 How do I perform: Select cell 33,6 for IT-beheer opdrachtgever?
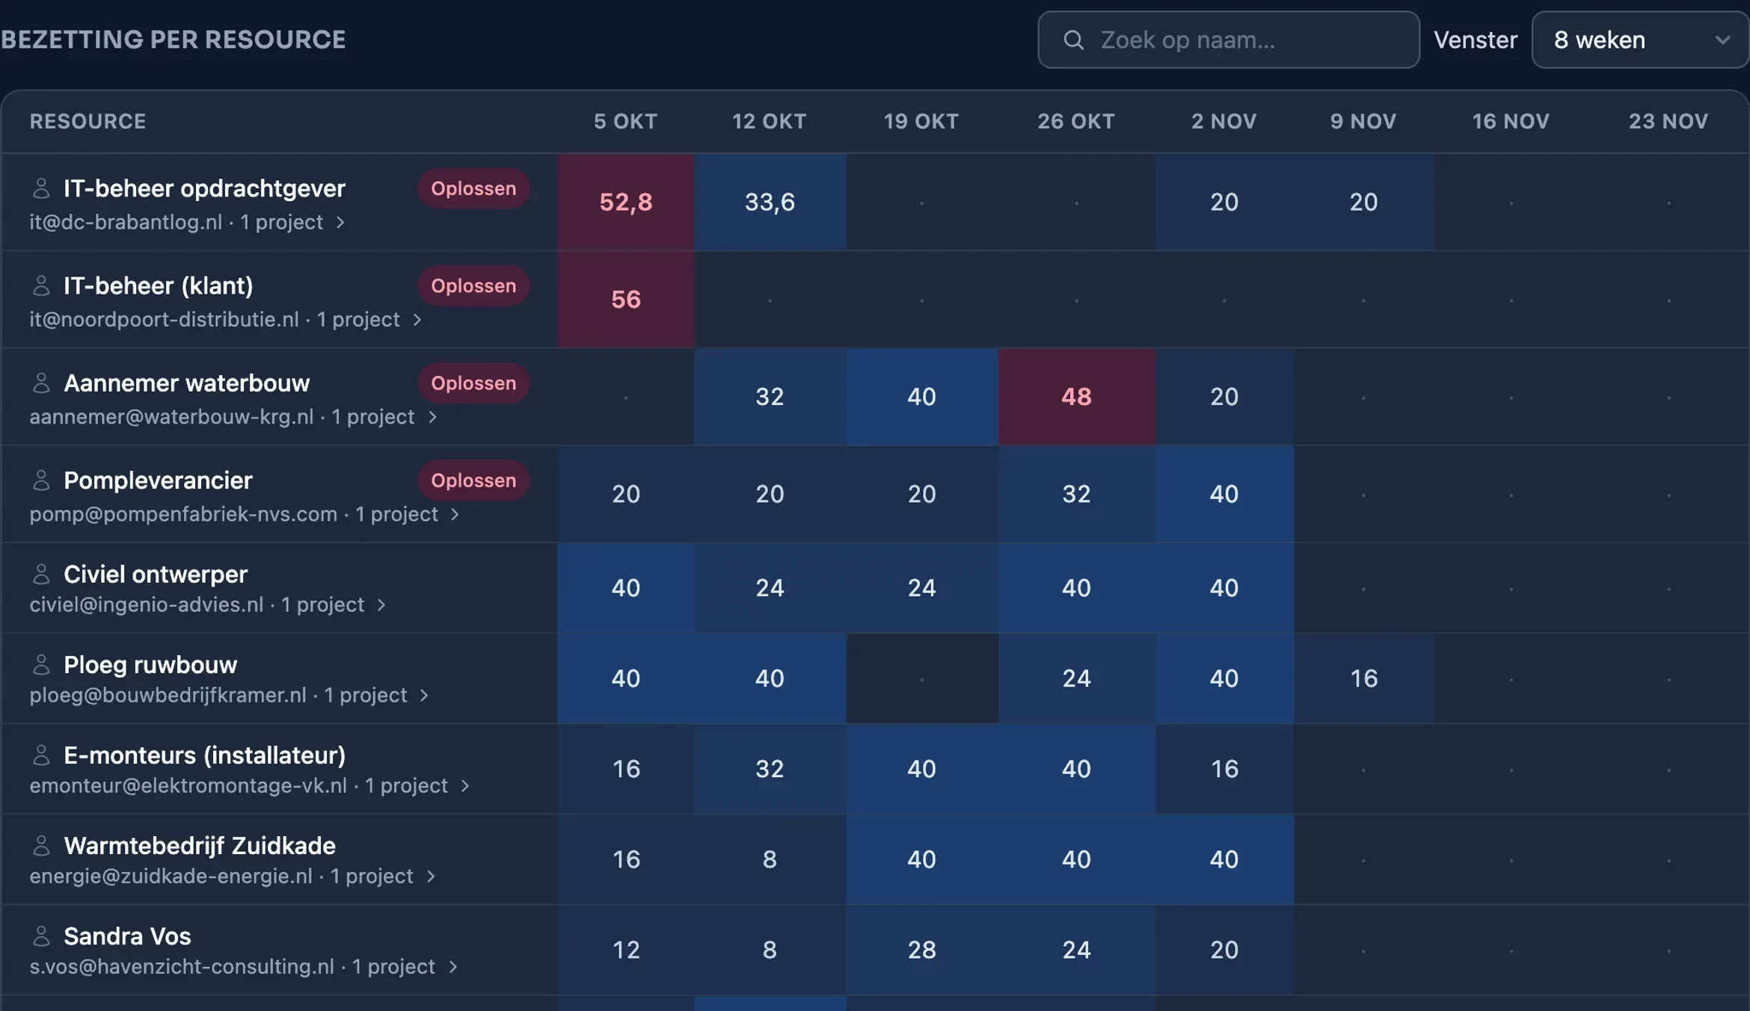coord(770,202)
